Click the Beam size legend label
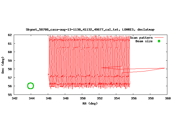This screenshot has height=130, width=173. (x=144, y=41)
